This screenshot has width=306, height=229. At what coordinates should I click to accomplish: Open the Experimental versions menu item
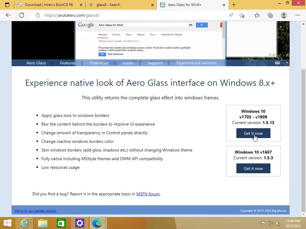[x=197, y=63]
